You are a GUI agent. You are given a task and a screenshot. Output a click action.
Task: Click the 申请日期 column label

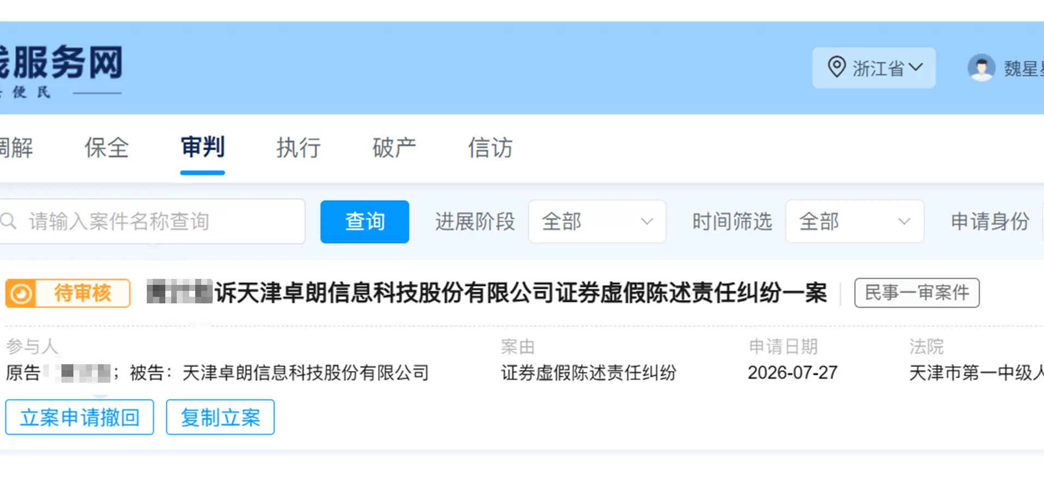(784, 346)
